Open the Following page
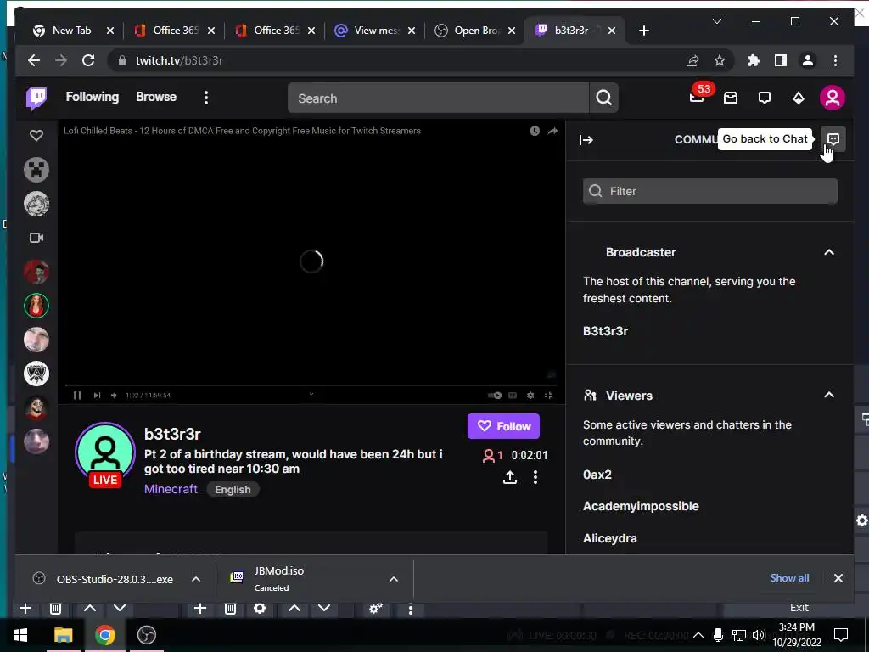 [93, 97]
